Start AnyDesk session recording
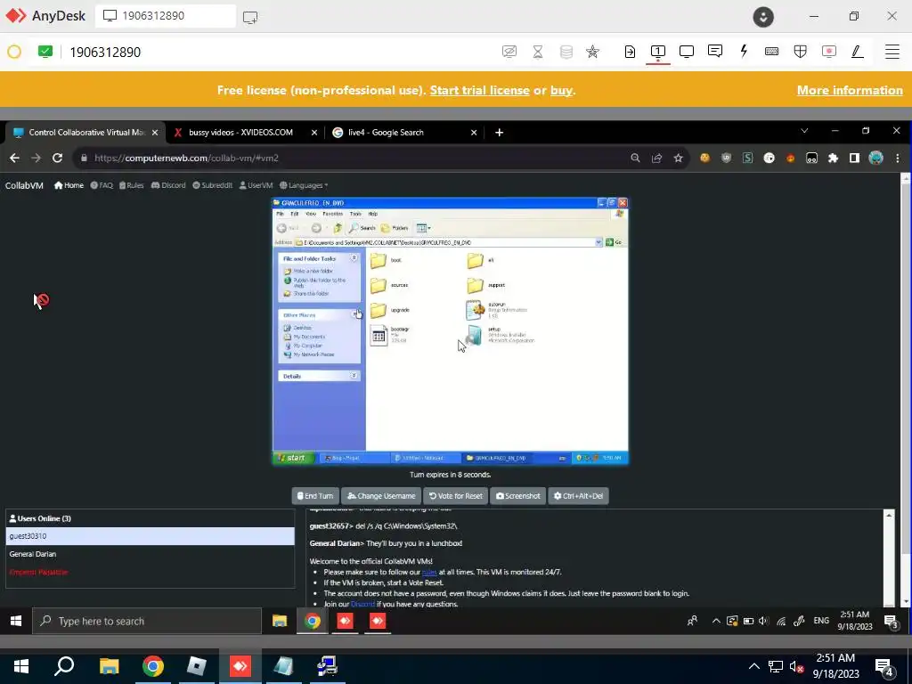912x684 pixels. [829, 52]
